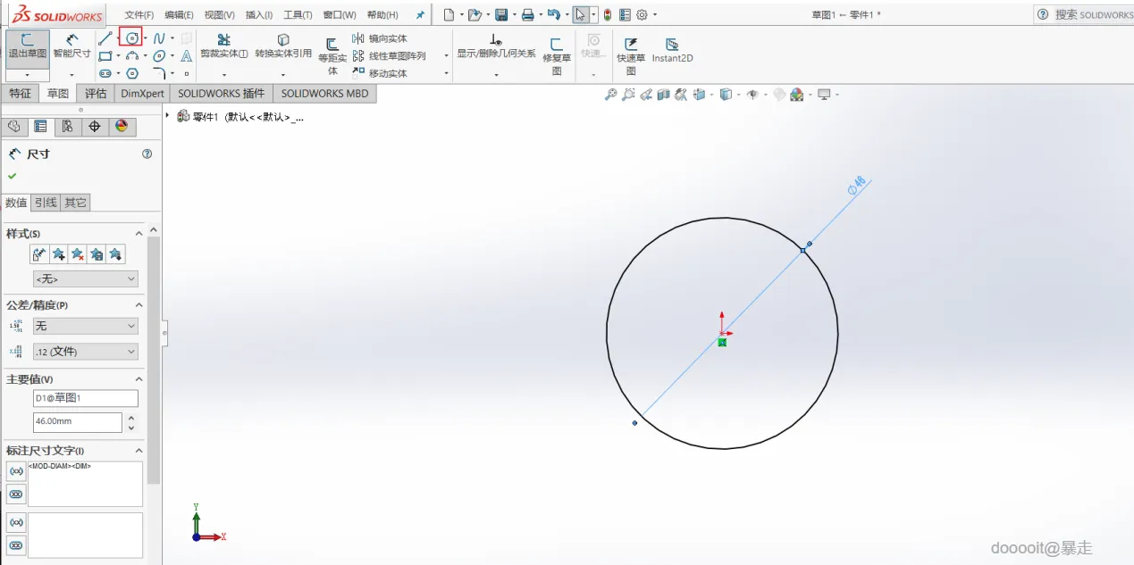
Task: Select the Line sketch tool
Action: (105, 38)
